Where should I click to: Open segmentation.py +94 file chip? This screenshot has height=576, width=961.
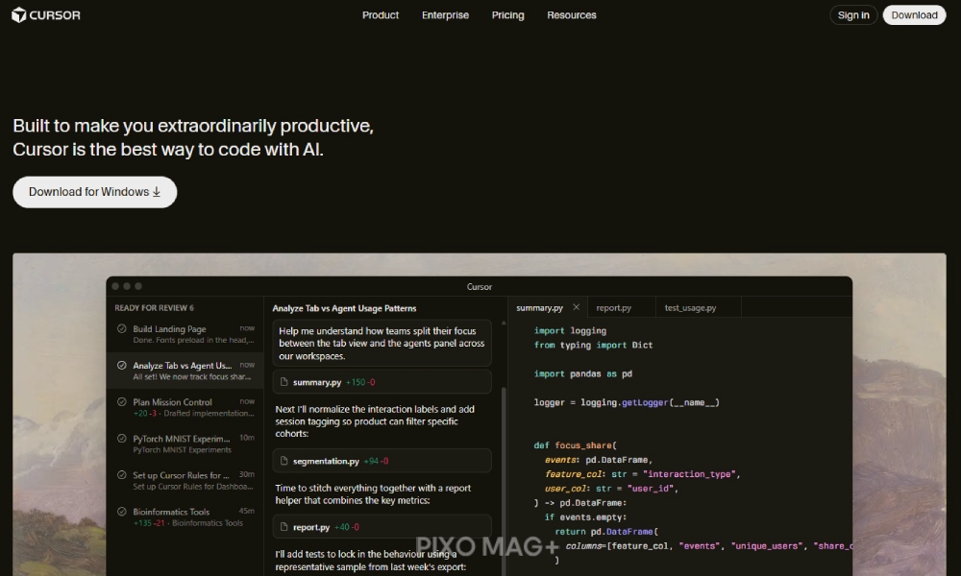point(382,461)
